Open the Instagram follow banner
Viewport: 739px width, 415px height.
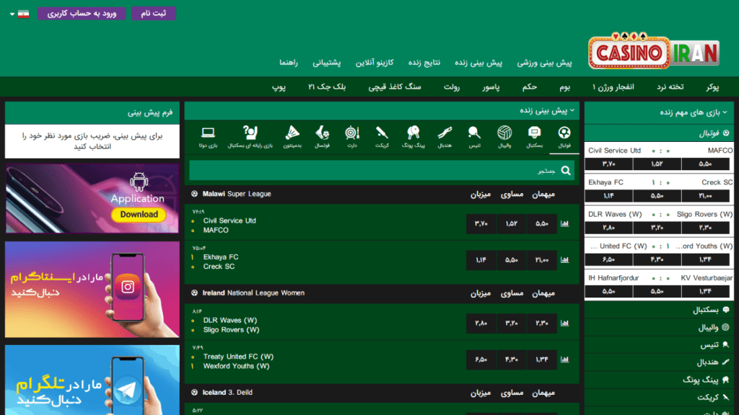coord(92,290)
